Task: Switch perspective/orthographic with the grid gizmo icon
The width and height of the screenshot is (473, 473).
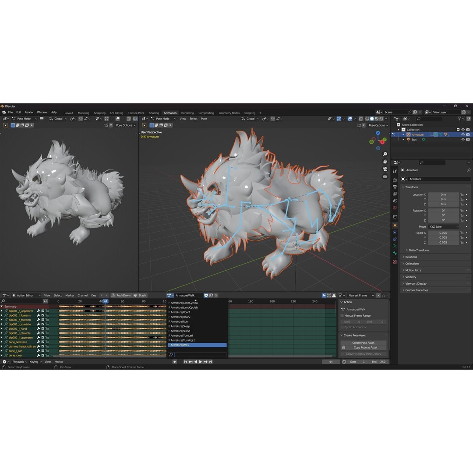Action: (x=385, y=176)
